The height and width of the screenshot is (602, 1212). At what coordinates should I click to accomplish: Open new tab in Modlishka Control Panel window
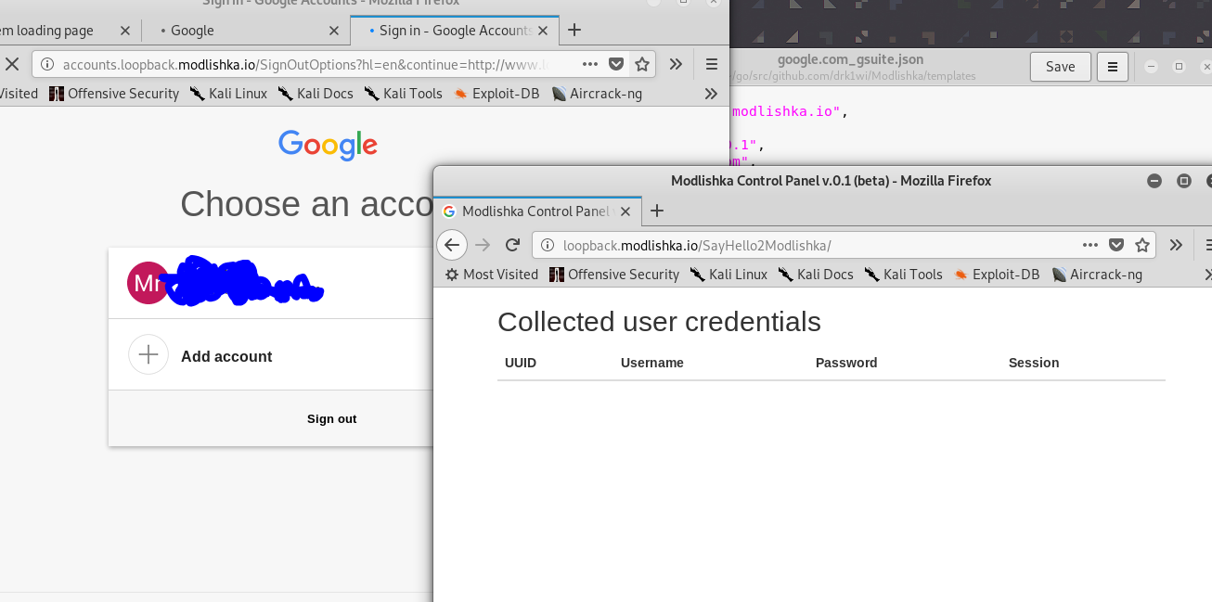657,211
